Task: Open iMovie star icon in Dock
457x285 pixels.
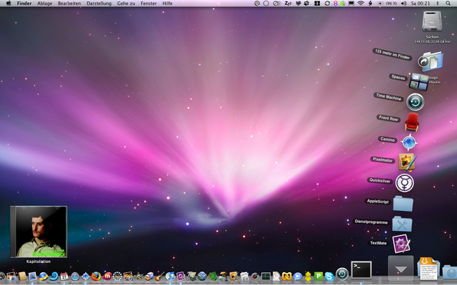Action: [x=139, y=276]
